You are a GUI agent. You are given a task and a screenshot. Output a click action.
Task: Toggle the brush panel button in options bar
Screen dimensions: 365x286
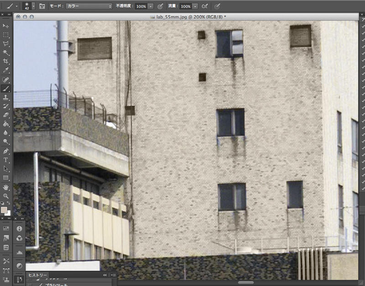(42, 6)
